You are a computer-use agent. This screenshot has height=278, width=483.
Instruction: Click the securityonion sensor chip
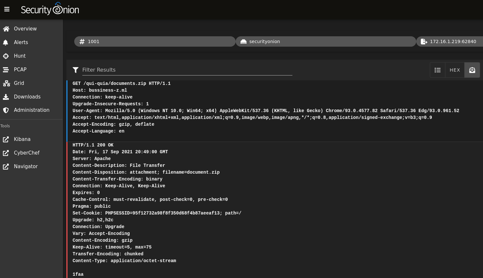pos(326,41)
